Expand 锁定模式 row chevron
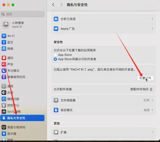Viewport: 160px width, 142px height. pyautogui.click(x=152, y=110)
